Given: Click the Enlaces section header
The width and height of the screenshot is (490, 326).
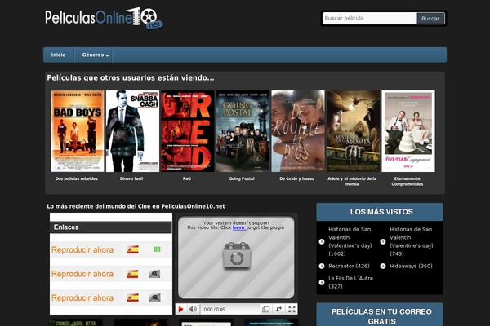Looking at the screenshot, I should (x=111, y=227).
